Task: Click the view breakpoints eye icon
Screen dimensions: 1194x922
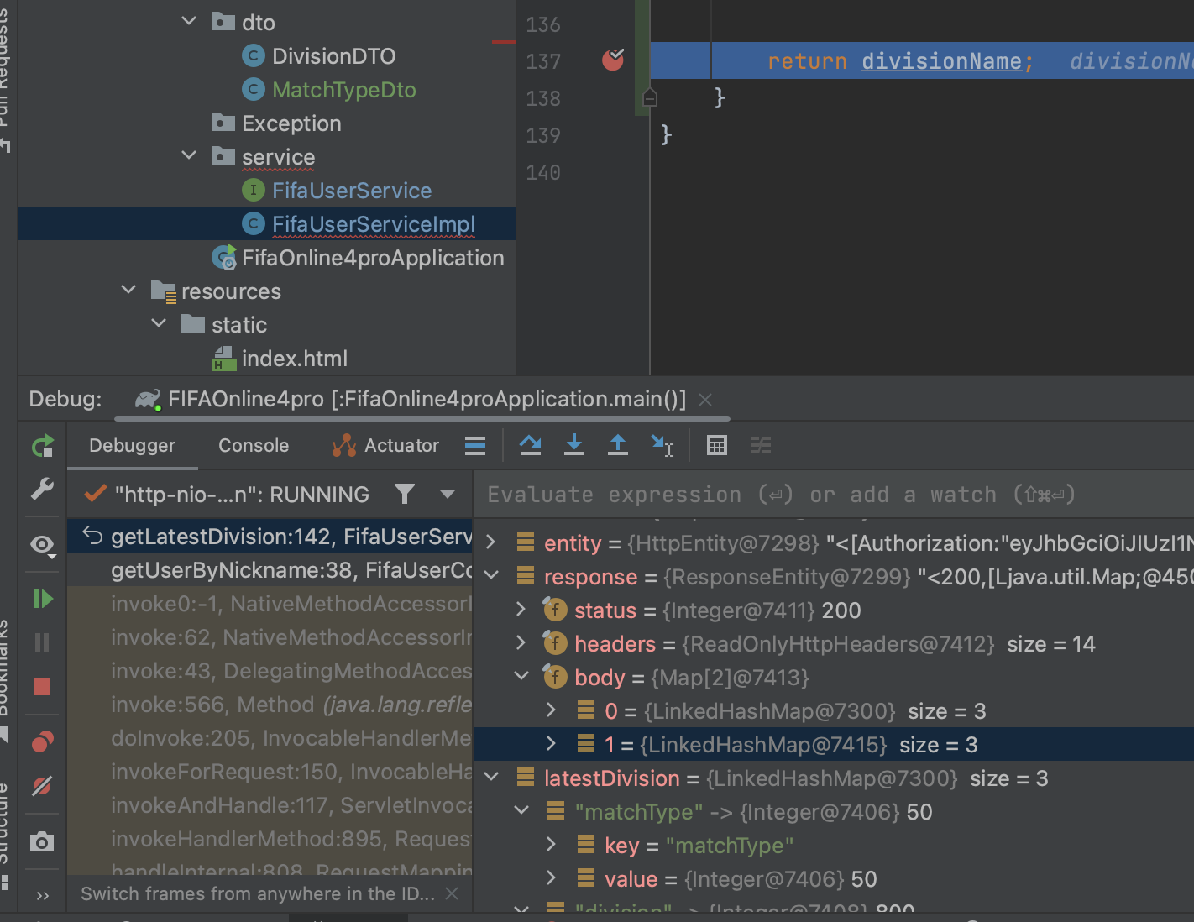Action: 42,546
